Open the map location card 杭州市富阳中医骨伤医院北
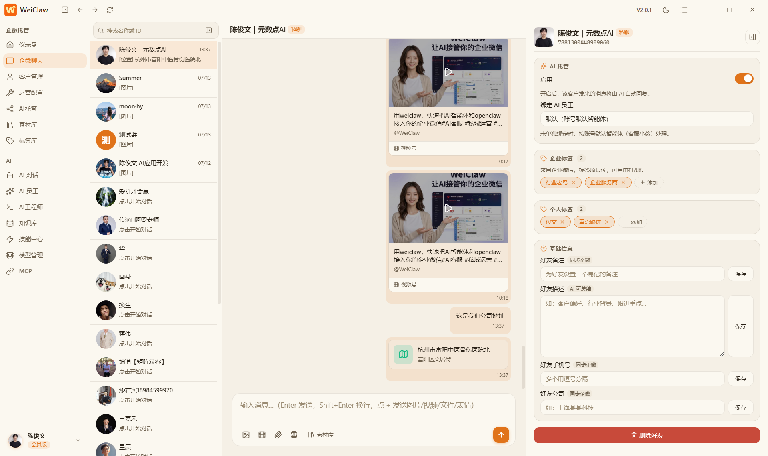This screenshot has width=768, height=456. [x=448, y=354]
